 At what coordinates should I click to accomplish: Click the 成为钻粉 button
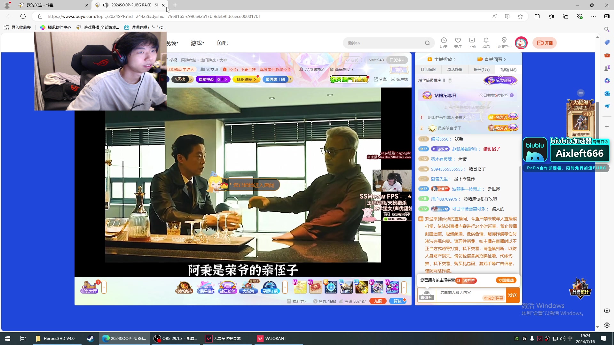(x=500, y=80)
